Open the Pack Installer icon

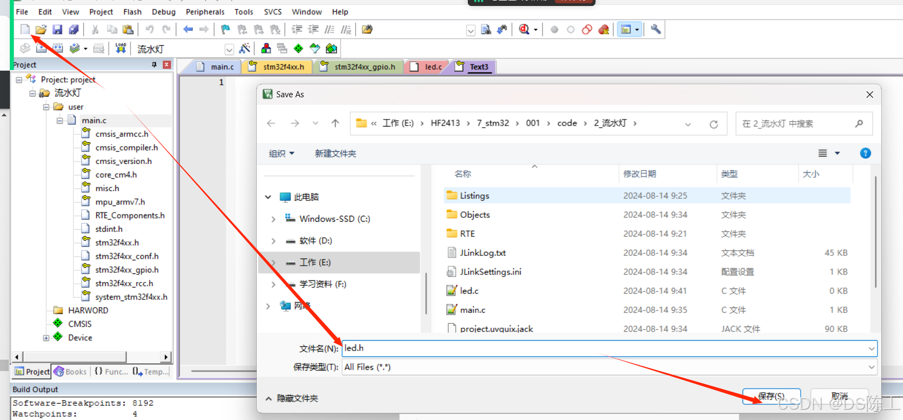pos(331,48)
